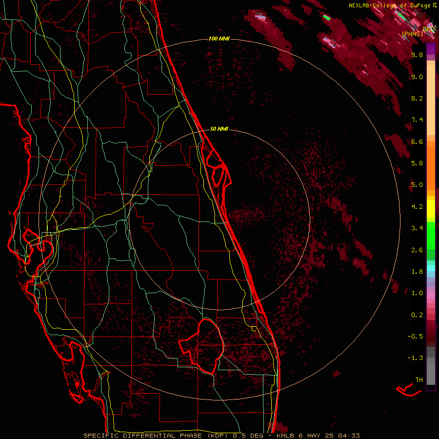The width and height of the screenshot is (439, 439).
Task: Click the KMLB radar site identifier
Action: 285,436
